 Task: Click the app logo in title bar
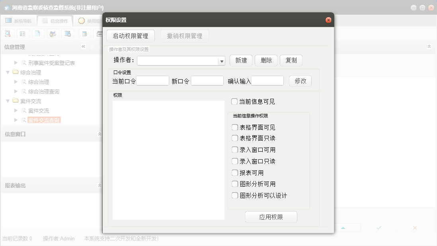(6, 8)
